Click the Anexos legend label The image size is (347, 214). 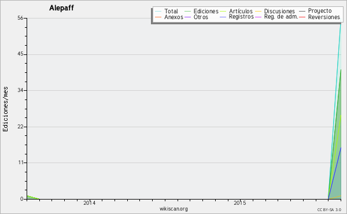click(x=173, y=17)
